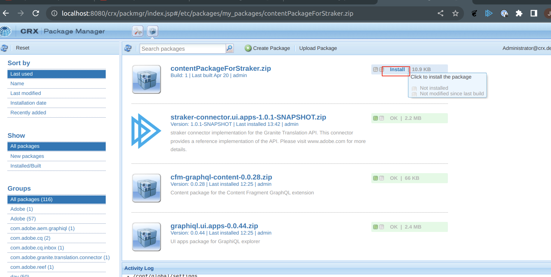Open the cfm-graphql-content-0.0.28.zip package title
The image size is (551, 277).
tap(221, 177)
